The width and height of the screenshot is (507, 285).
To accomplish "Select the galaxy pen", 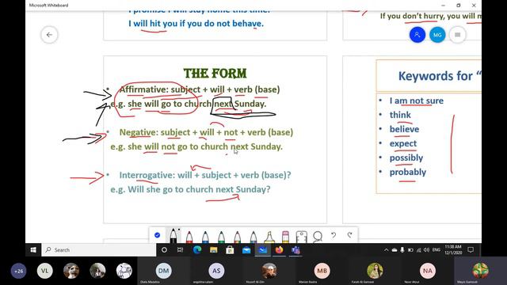I will click(253, 237).
